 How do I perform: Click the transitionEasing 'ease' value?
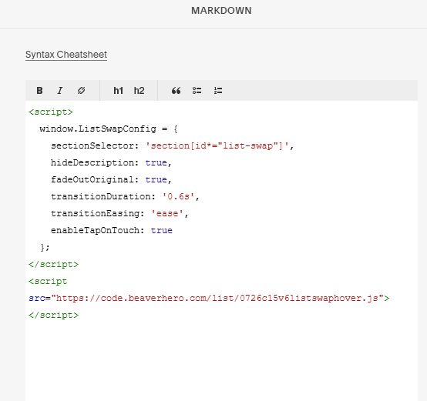coord(167,213)
